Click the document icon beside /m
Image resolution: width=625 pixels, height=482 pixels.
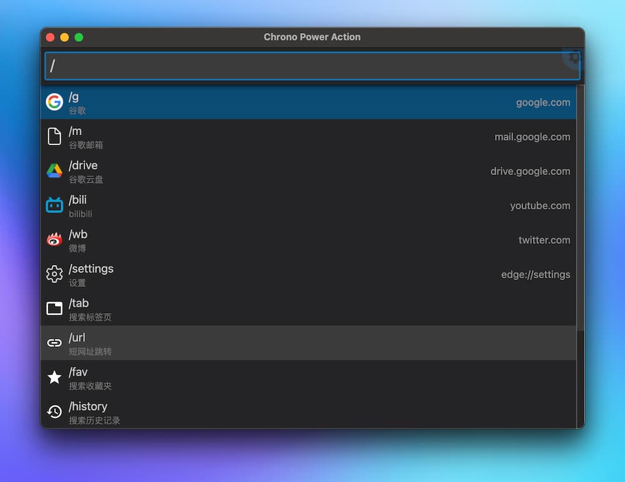54,136
